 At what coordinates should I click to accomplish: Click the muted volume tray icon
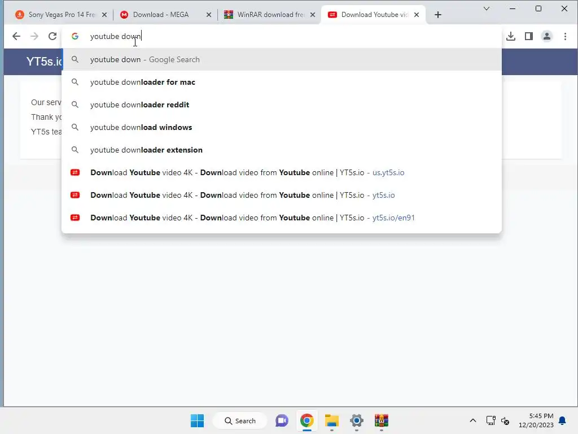pyautogui.click(x=505, y=420)
